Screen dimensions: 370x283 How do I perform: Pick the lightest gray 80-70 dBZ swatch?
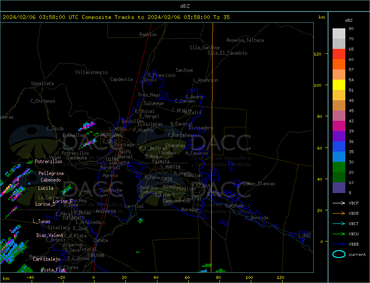pyautogui.click(x=339, y=34)
